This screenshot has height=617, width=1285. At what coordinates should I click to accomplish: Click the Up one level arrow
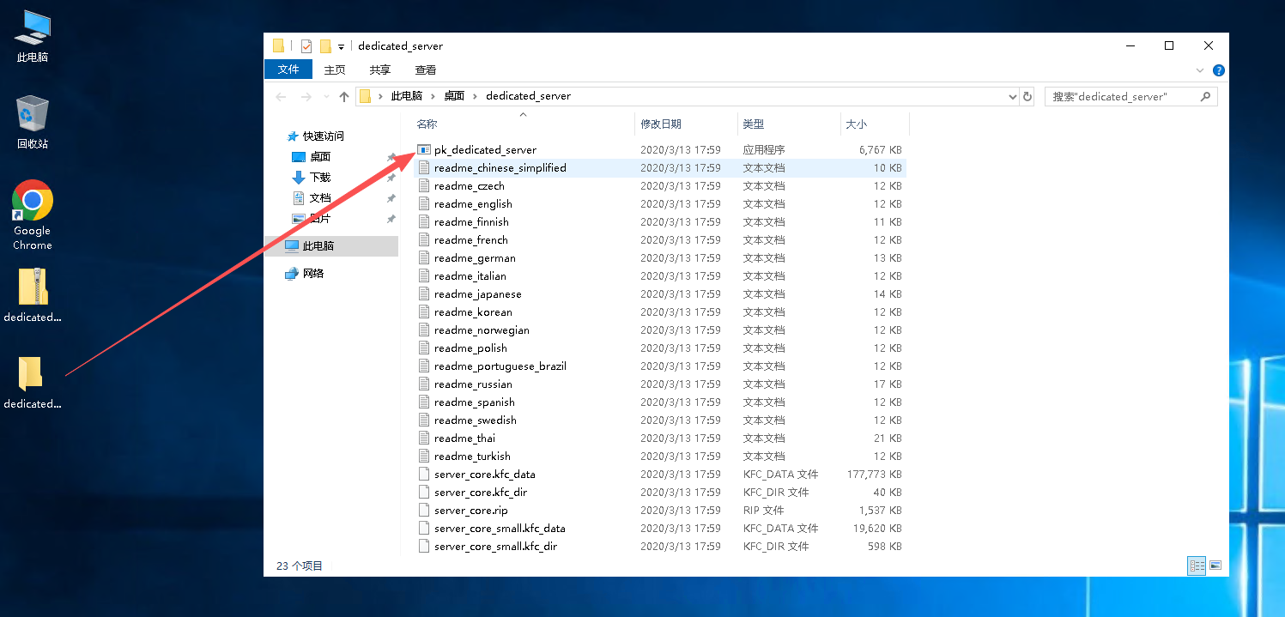(x=344, y=97)
